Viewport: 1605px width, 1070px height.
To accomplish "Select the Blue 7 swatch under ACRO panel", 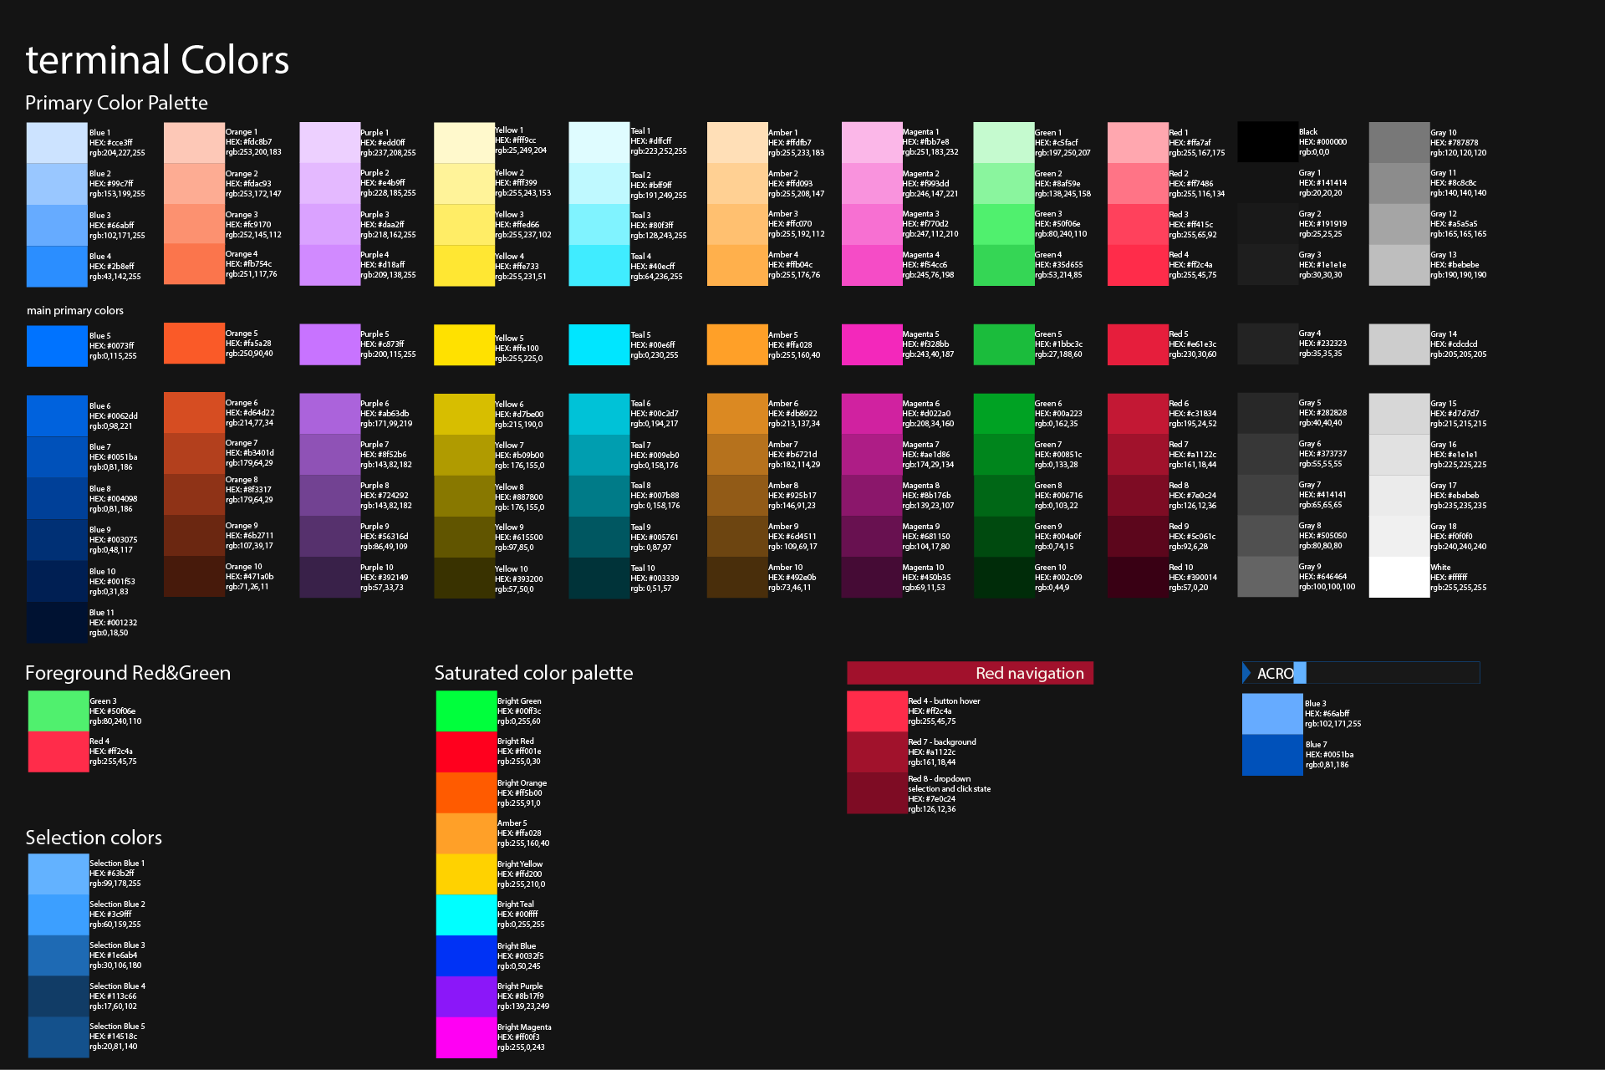I will pos(1271,754).
